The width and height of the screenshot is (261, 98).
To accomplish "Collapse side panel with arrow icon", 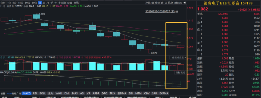I will click(x=185, y=3).
